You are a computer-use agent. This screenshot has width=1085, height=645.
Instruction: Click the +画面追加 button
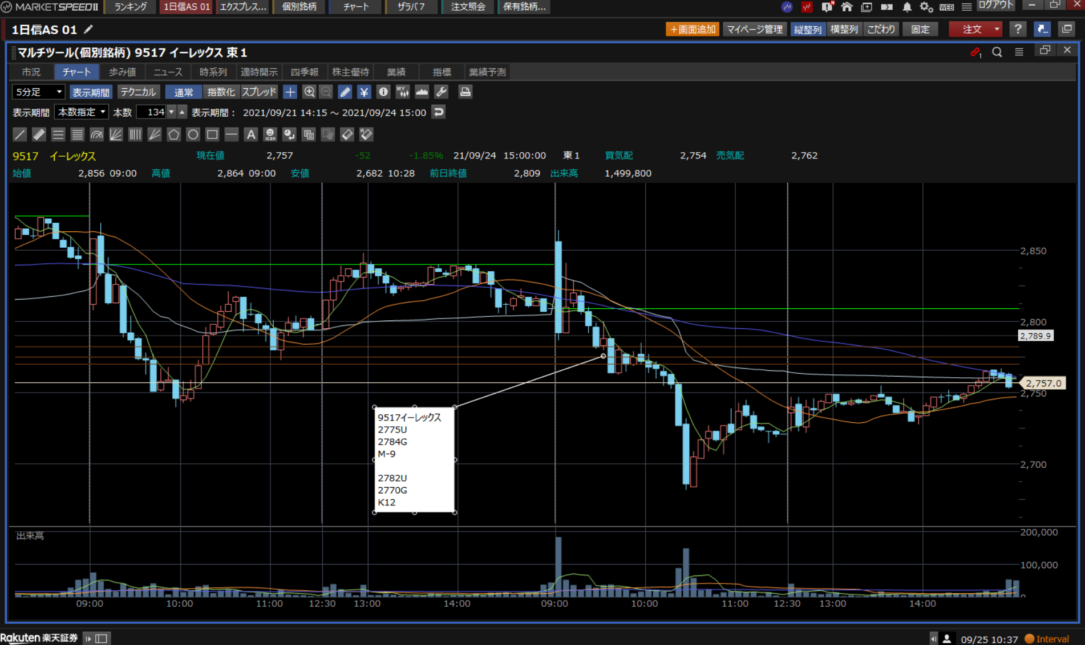point(692,29)
